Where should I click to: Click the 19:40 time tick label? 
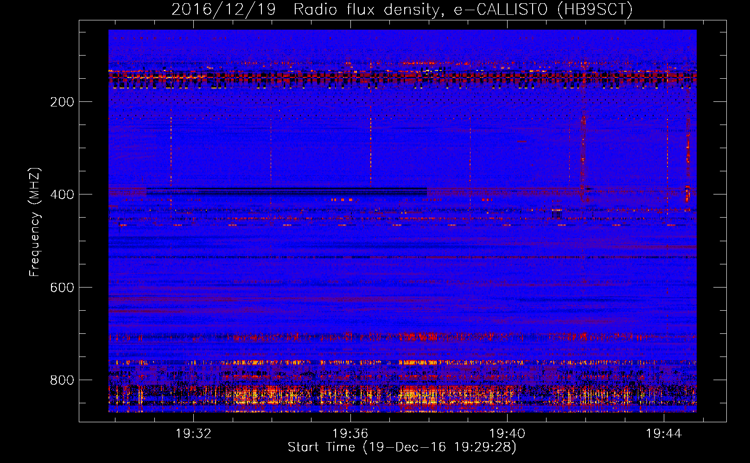(507, 433)
